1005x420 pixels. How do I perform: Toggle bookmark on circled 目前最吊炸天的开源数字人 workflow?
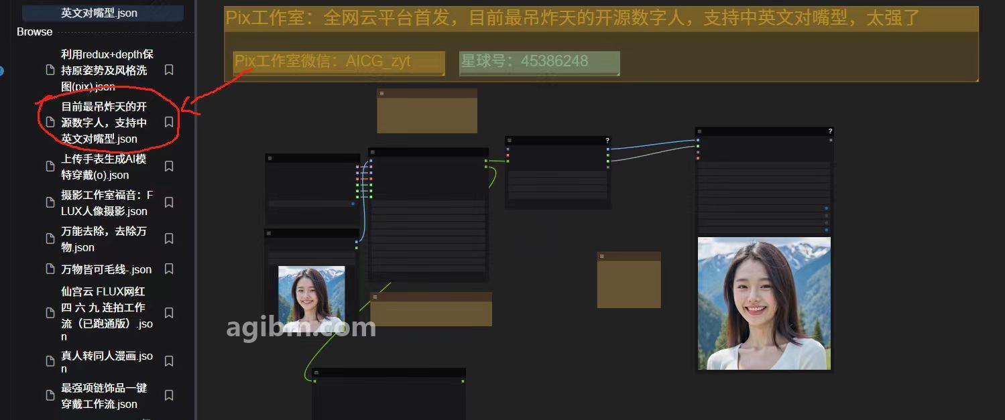[169, 122]
